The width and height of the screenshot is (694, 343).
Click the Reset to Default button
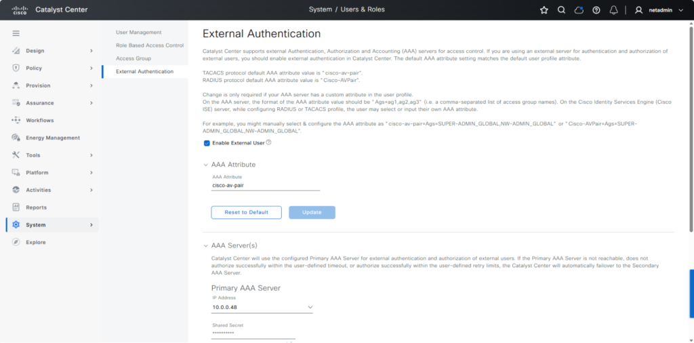click(246, 212)
